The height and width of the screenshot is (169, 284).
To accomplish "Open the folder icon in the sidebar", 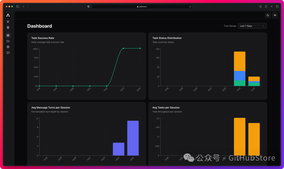I will pyautogui.click(x=8, y=41).
